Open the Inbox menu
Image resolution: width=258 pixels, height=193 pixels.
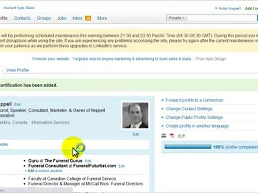pos(77,18)
